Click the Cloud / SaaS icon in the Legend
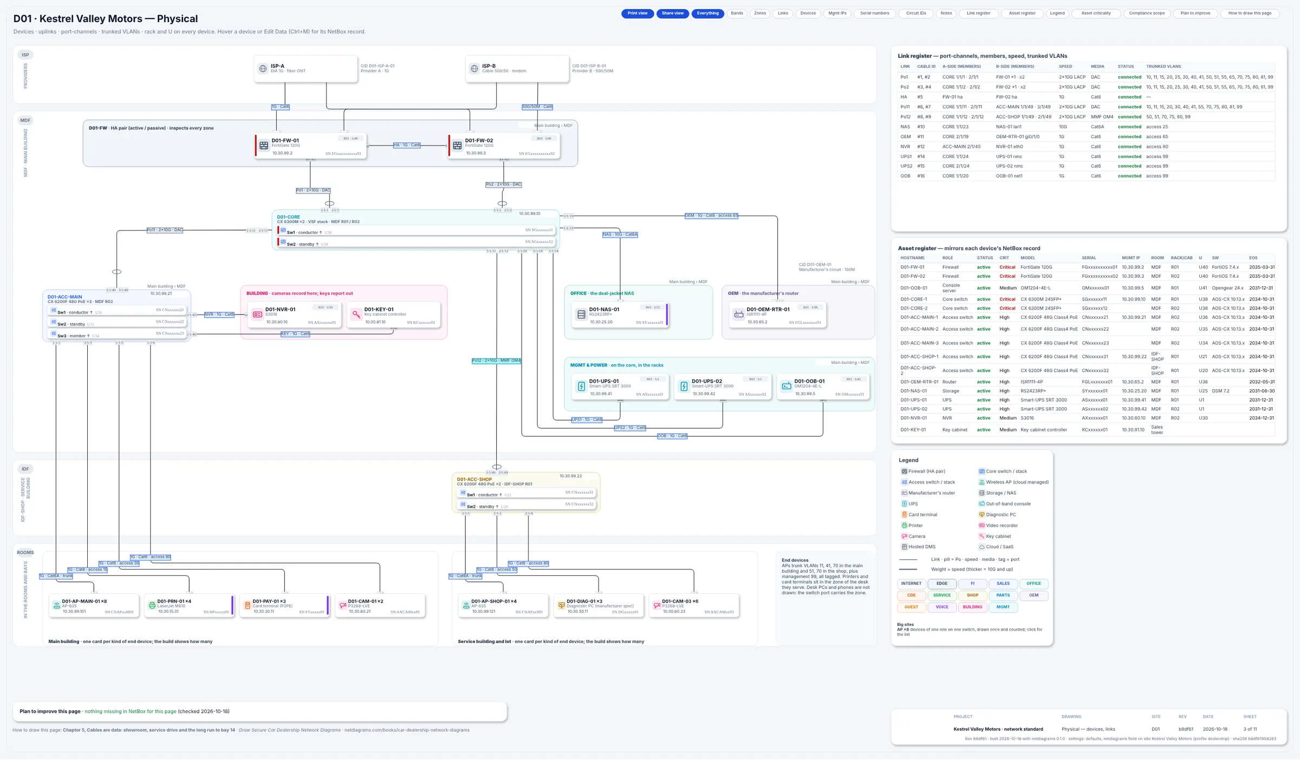This screenshot has width=1300, height=760. (x=981, y=547)
